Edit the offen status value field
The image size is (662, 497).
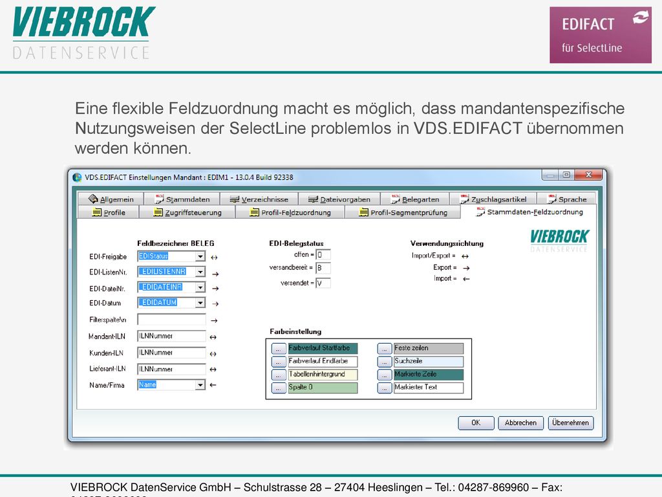coord(323,254)
